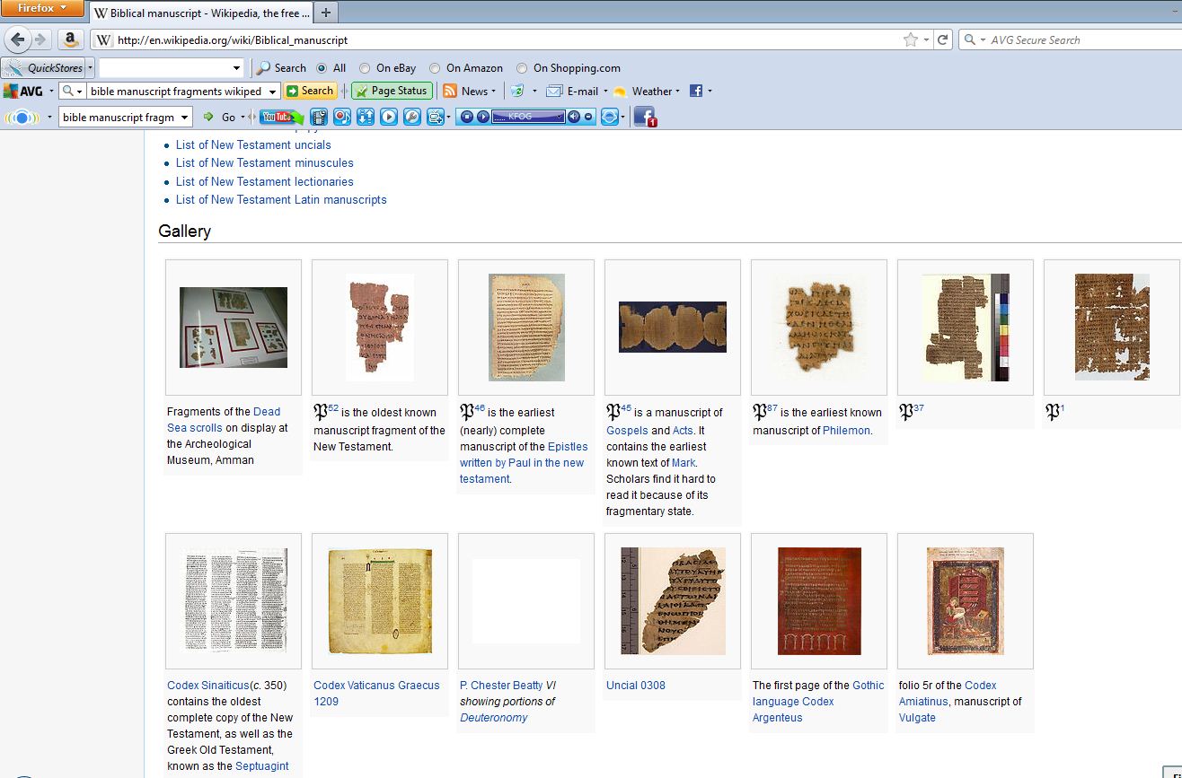Image resolution: width=1182 pixels, height=778 pixels.
Task: Select the On eBay radio button
Action: [365, 68]
